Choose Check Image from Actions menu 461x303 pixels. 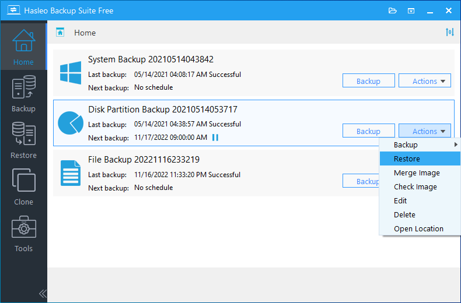[420, 186]
